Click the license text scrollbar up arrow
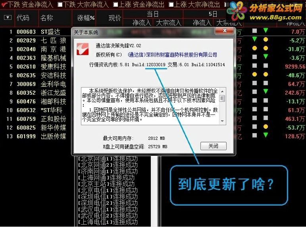The image size is (306, 227). (222, 91)
